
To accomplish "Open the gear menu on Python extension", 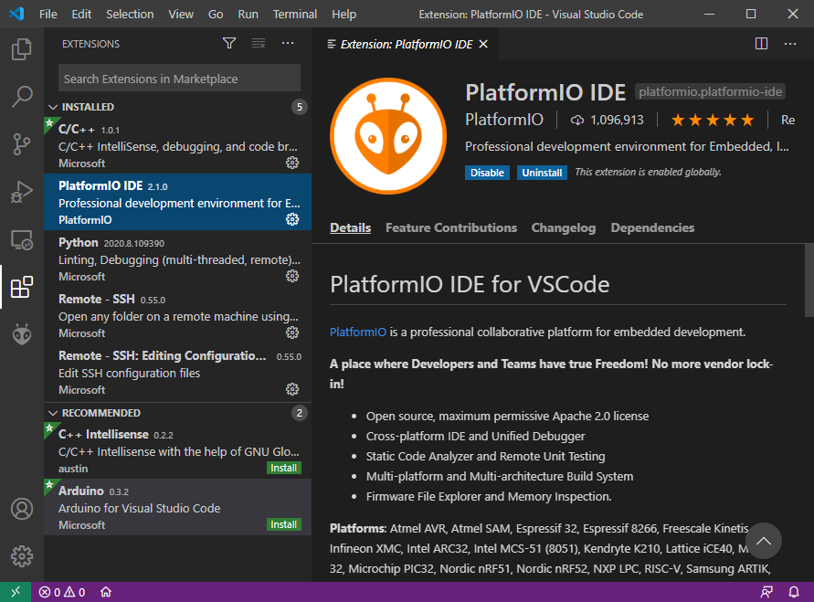I will (292, 276).
